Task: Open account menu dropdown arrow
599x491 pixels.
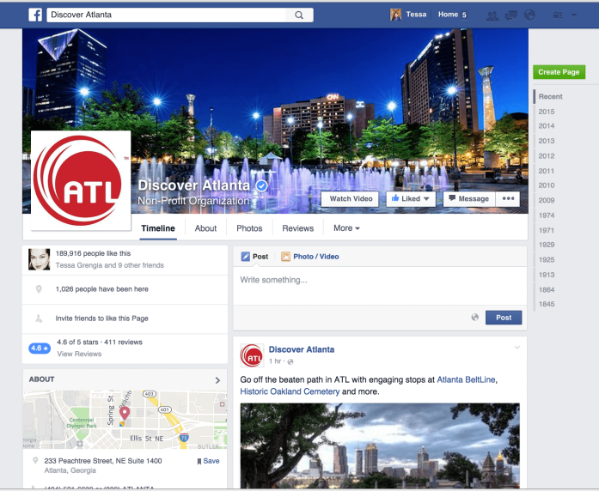Action: click(x=574, y=15)
